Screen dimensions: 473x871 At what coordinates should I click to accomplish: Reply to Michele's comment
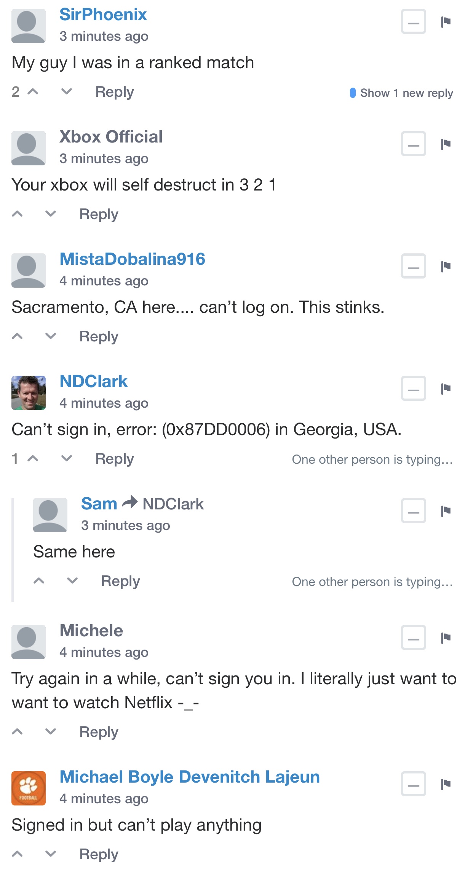click(x=99, y=732)
